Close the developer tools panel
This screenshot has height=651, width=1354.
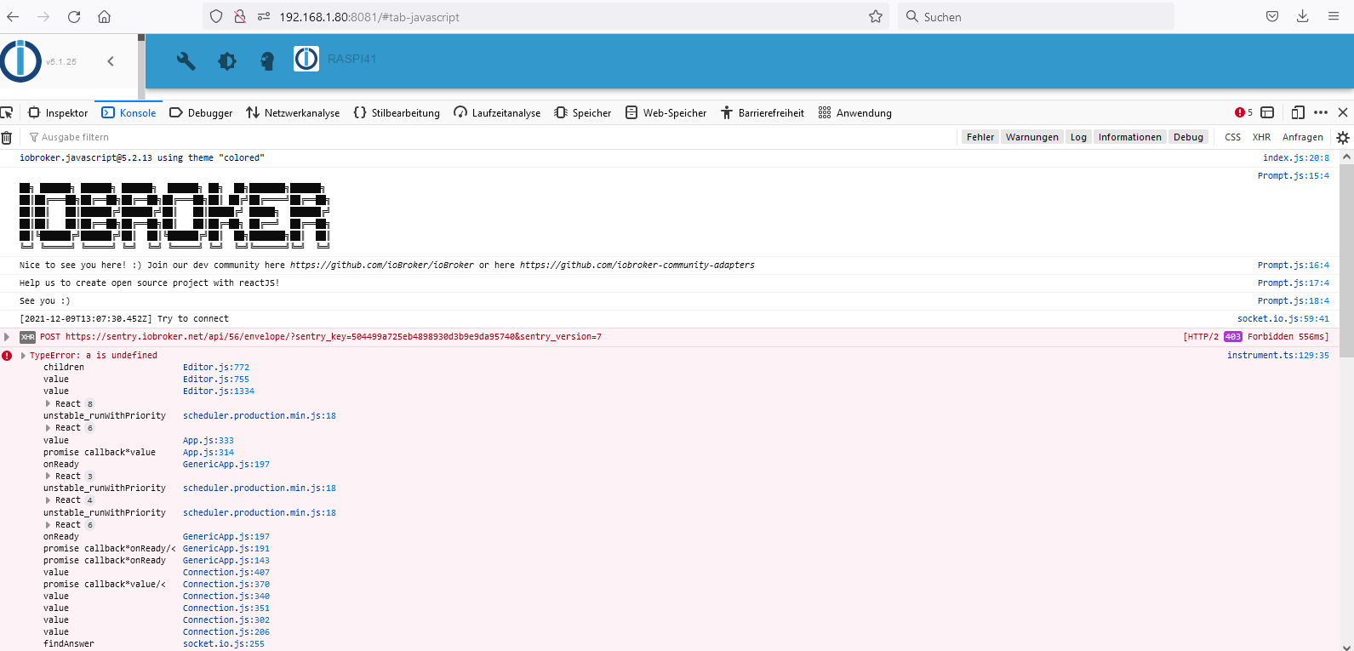pyautogui.click(x=1343, y=112)
